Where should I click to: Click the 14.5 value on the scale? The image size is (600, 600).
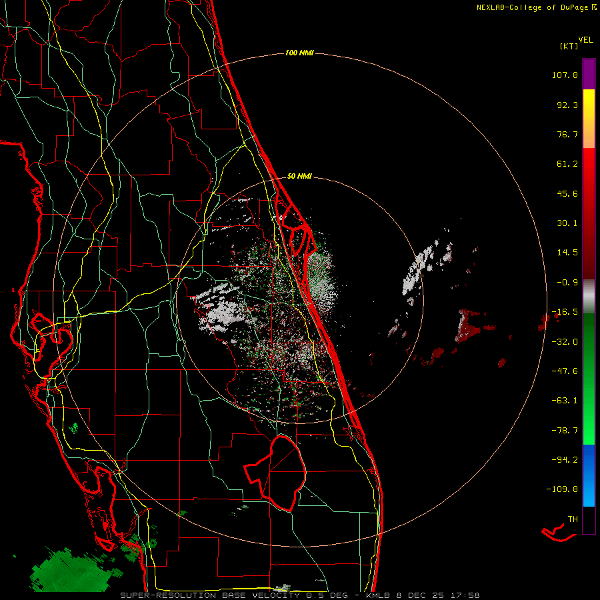tap(567, 253)
